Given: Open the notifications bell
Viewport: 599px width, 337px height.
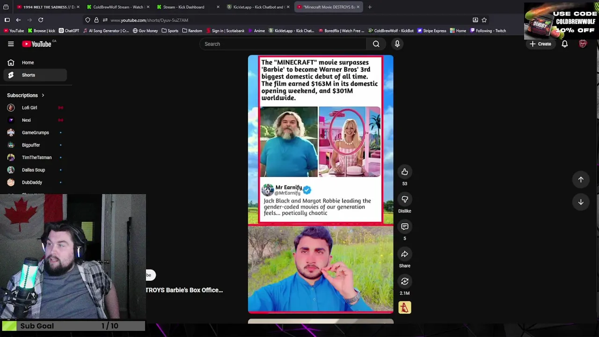Looking at the screenshot, I should point(565,44).
